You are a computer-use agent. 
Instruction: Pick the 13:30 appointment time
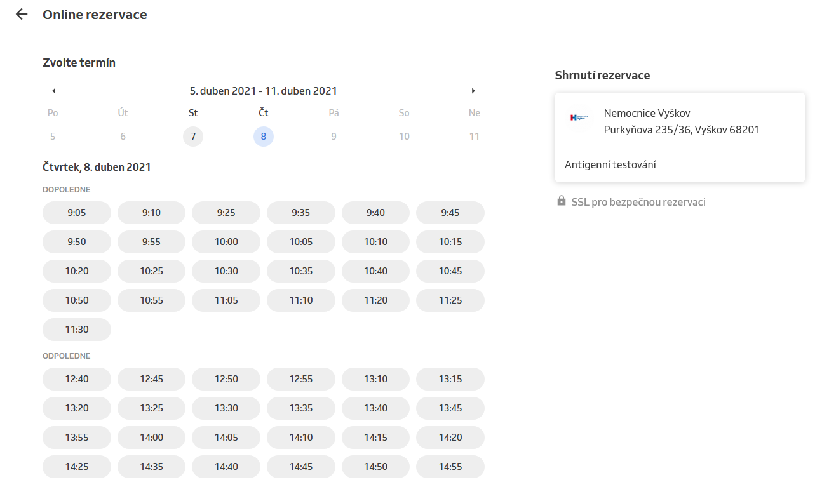(x=226, y=408)
